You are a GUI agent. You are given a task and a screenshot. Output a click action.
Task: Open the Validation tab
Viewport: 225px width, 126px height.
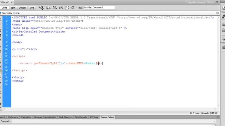[26, 117]
